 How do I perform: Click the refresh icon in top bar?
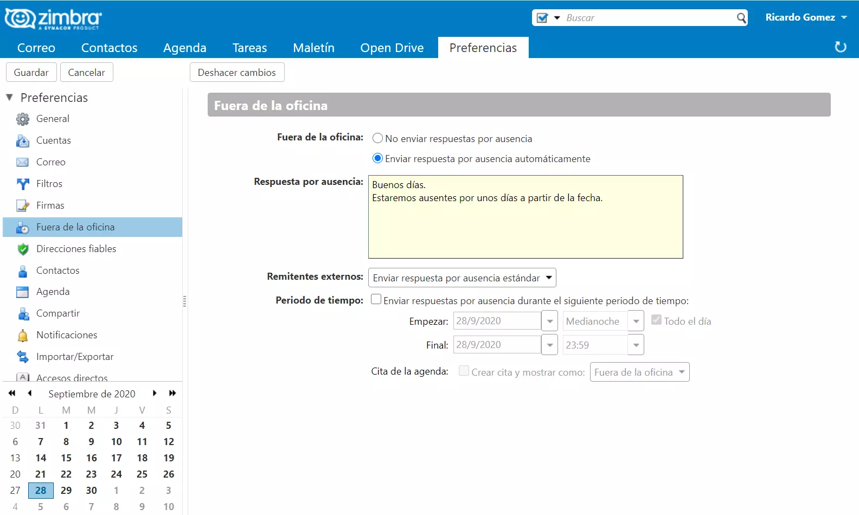[840, 47]
